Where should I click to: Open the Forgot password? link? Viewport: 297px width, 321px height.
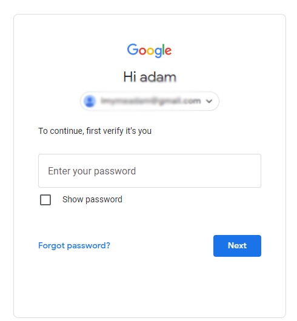(x=74, y=245)
